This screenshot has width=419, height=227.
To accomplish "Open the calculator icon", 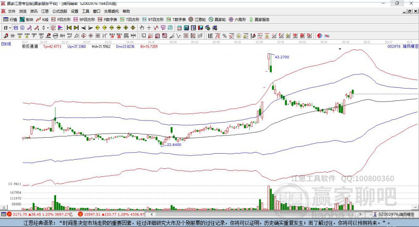I will tap(186, 28).
